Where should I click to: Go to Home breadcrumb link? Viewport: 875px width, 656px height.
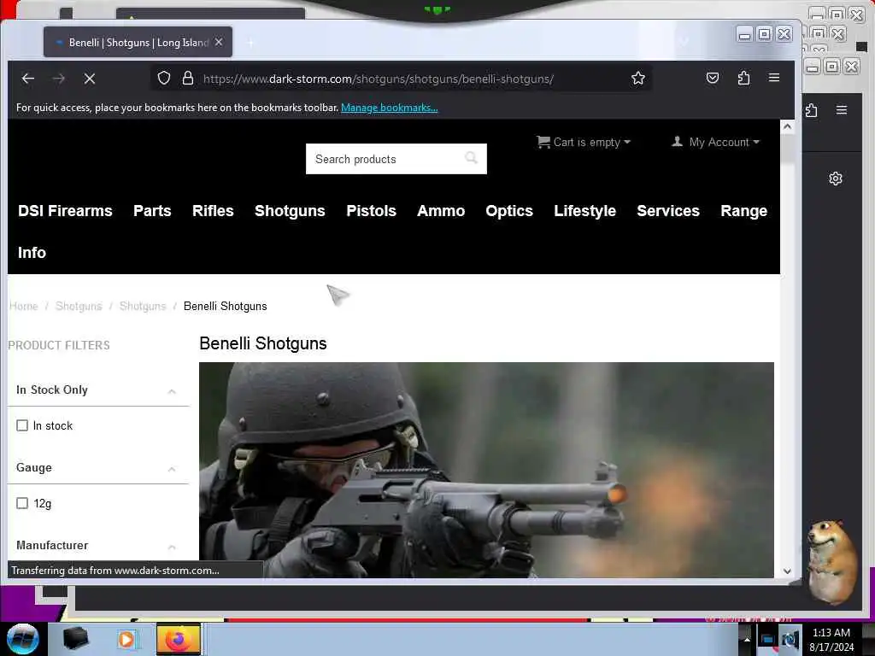tap(23, 307)
